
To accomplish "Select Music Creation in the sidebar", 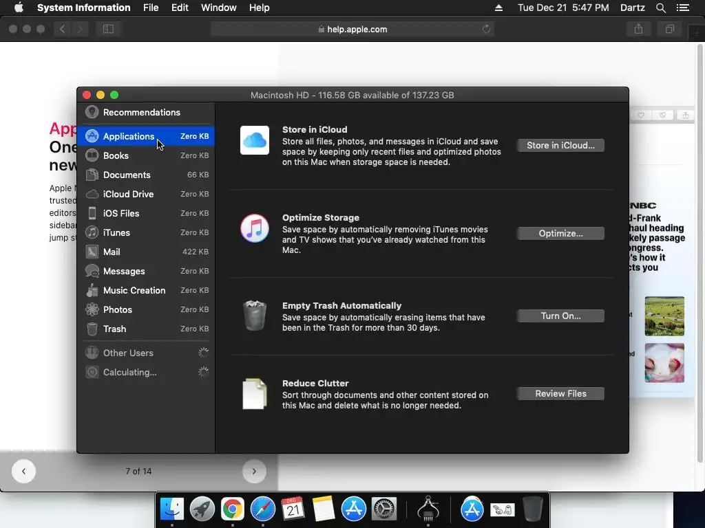I will tap(146, 291).
